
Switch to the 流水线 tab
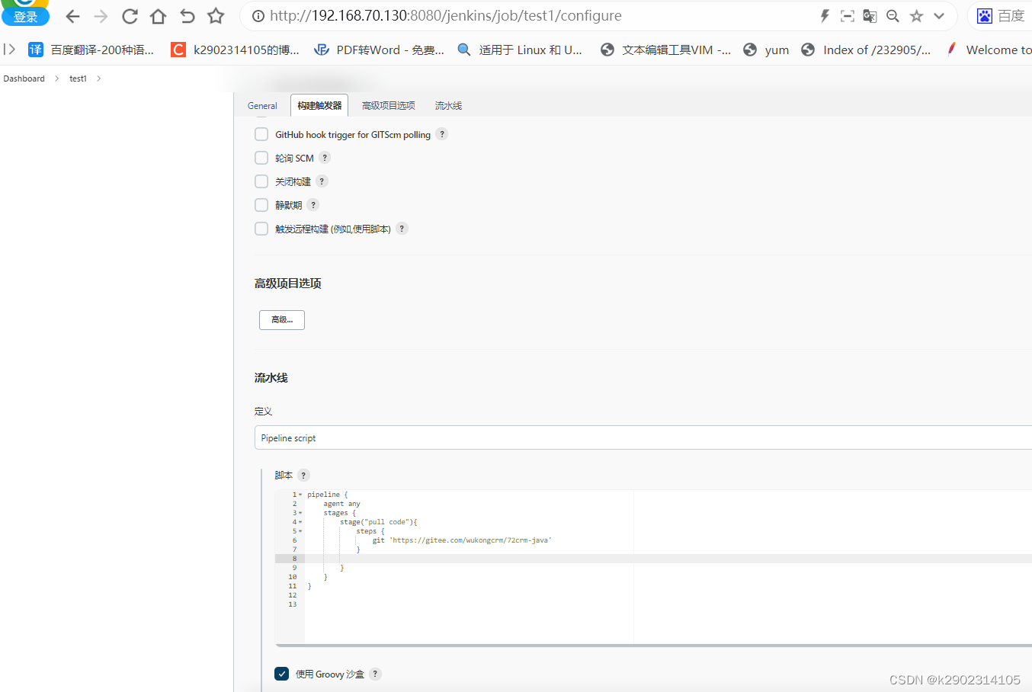[448, 106]
